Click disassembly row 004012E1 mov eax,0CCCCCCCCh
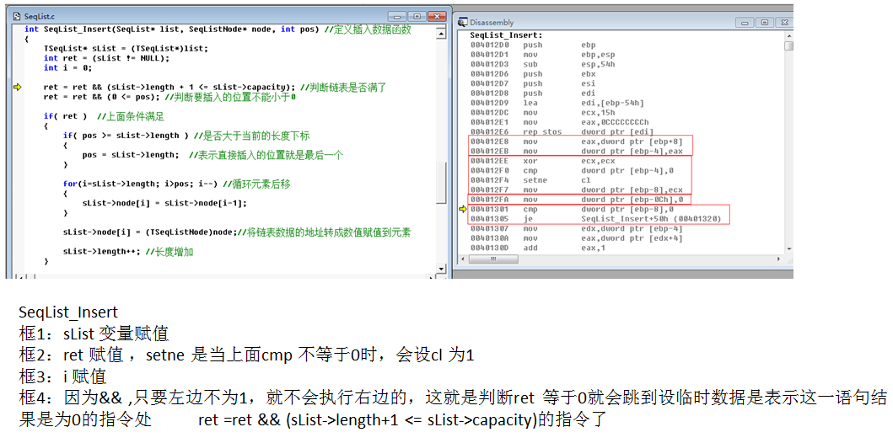Image resolution: width=893 pixels, height=443 pixels. click(560, 122)
